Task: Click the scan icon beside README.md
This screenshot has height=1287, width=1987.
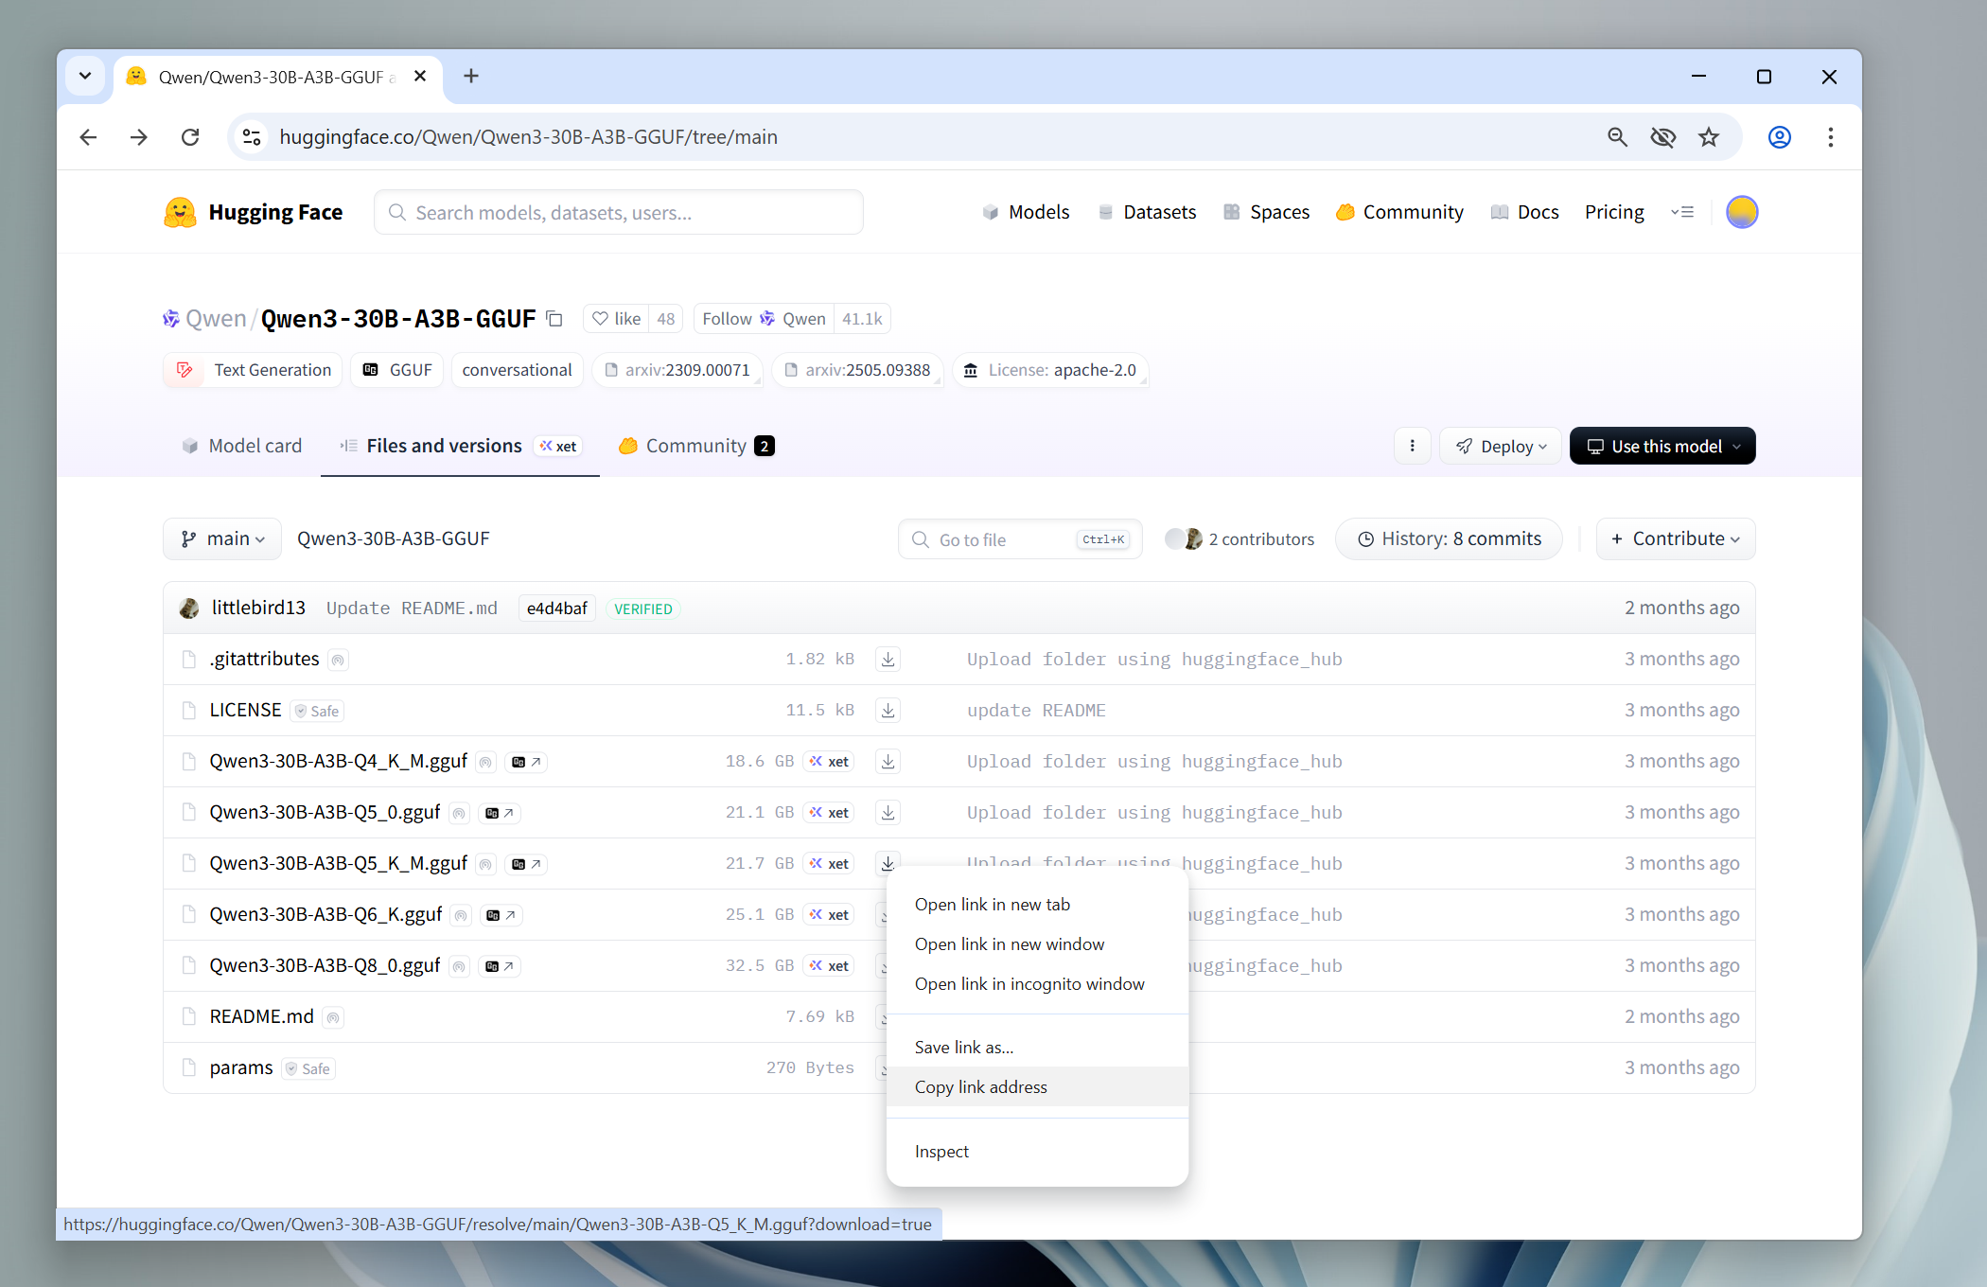Action: tap(333, 1018)
